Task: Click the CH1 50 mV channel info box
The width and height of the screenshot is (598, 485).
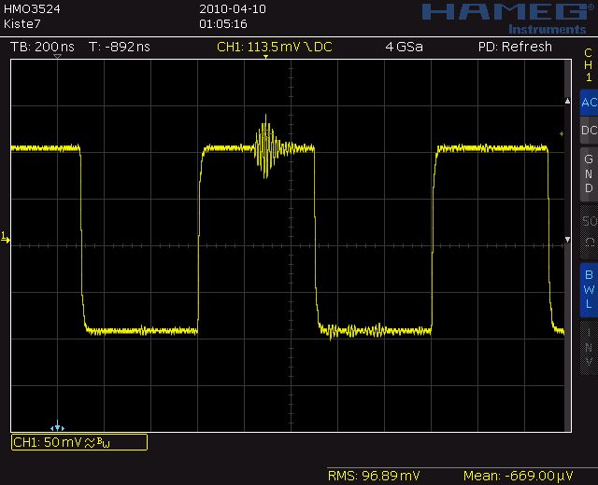Action: click(x=79, y=442)
